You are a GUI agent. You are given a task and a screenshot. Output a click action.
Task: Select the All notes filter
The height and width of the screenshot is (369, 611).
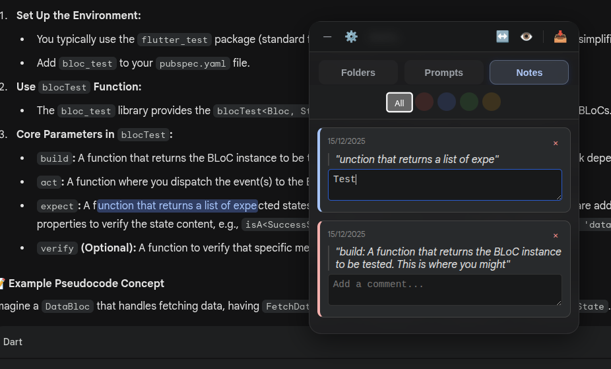pyautogui.click(x=399, y=102)
